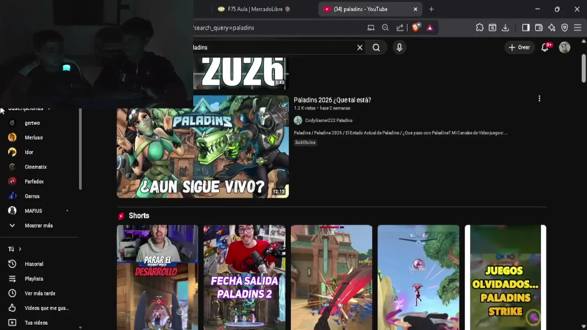Open the Fecha salida Paladins 2 Short

[244, 277]
